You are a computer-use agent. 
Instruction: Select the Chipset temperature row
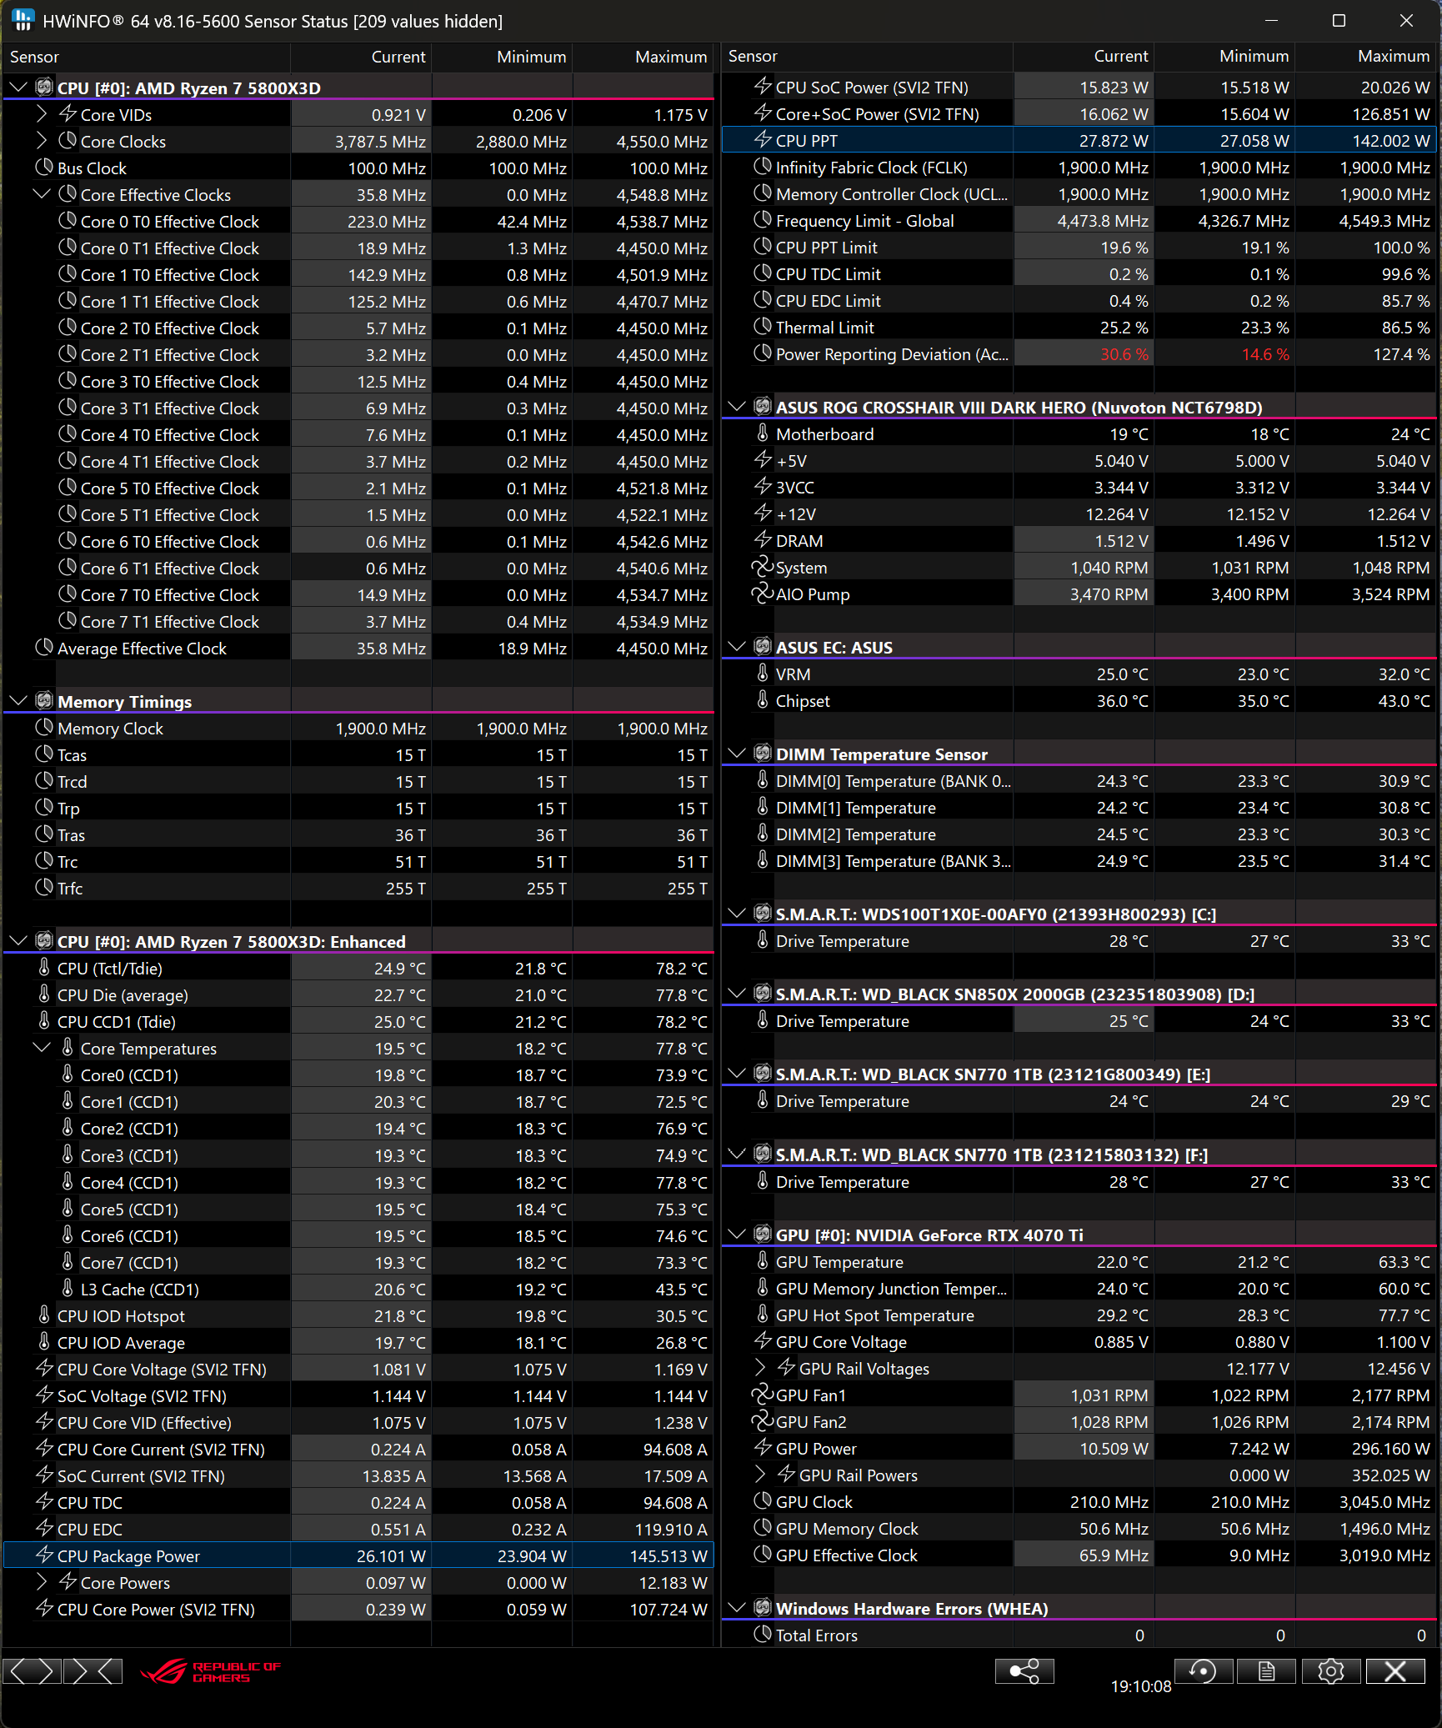point(1079,701)
